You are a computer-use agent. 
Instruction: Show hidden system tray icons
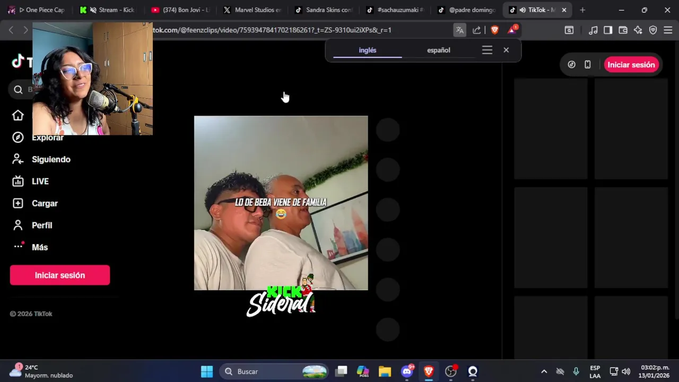click(x=544, y=371)
